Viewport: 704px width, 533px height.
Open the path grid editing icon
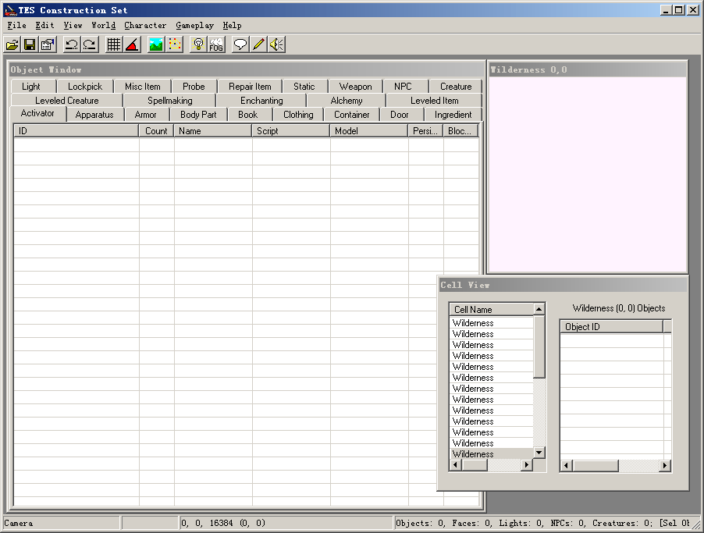coord(174,44)
